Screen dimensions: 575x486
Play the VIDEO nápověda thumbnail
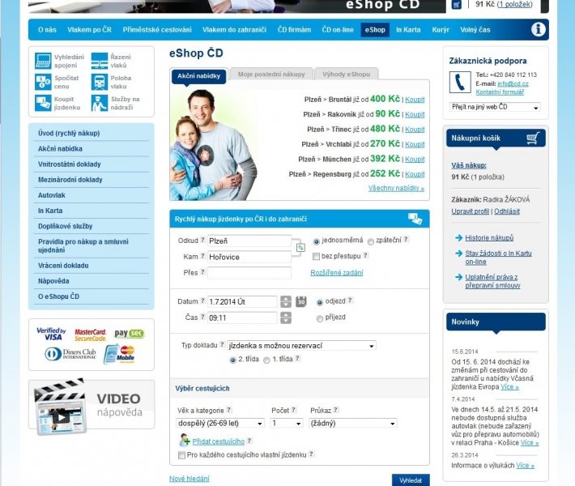[x=62, y=417]
